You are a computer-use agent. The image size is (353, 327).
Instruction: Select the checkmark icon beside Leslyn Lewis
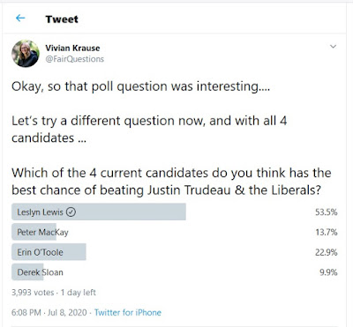71,212
